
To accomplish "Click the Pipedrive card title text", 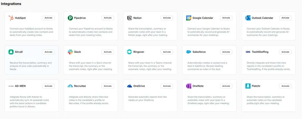I will (x=80, y=18).
